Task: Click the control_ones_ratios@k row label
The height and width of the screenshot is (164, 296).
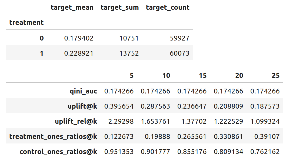Action: point(58,152)
